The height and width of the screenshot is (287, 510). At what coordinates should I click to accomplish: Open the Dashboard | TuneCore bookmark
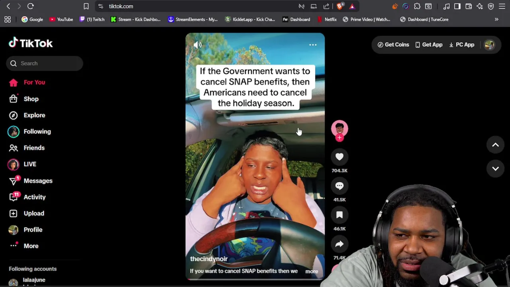(424, 19)
